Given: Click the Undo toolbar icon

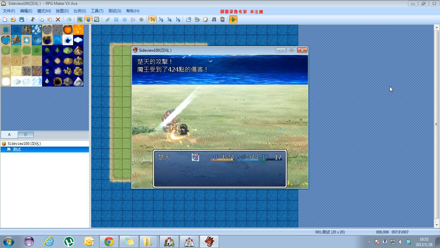Looking at the screenshot, I should tap(69, 19).
